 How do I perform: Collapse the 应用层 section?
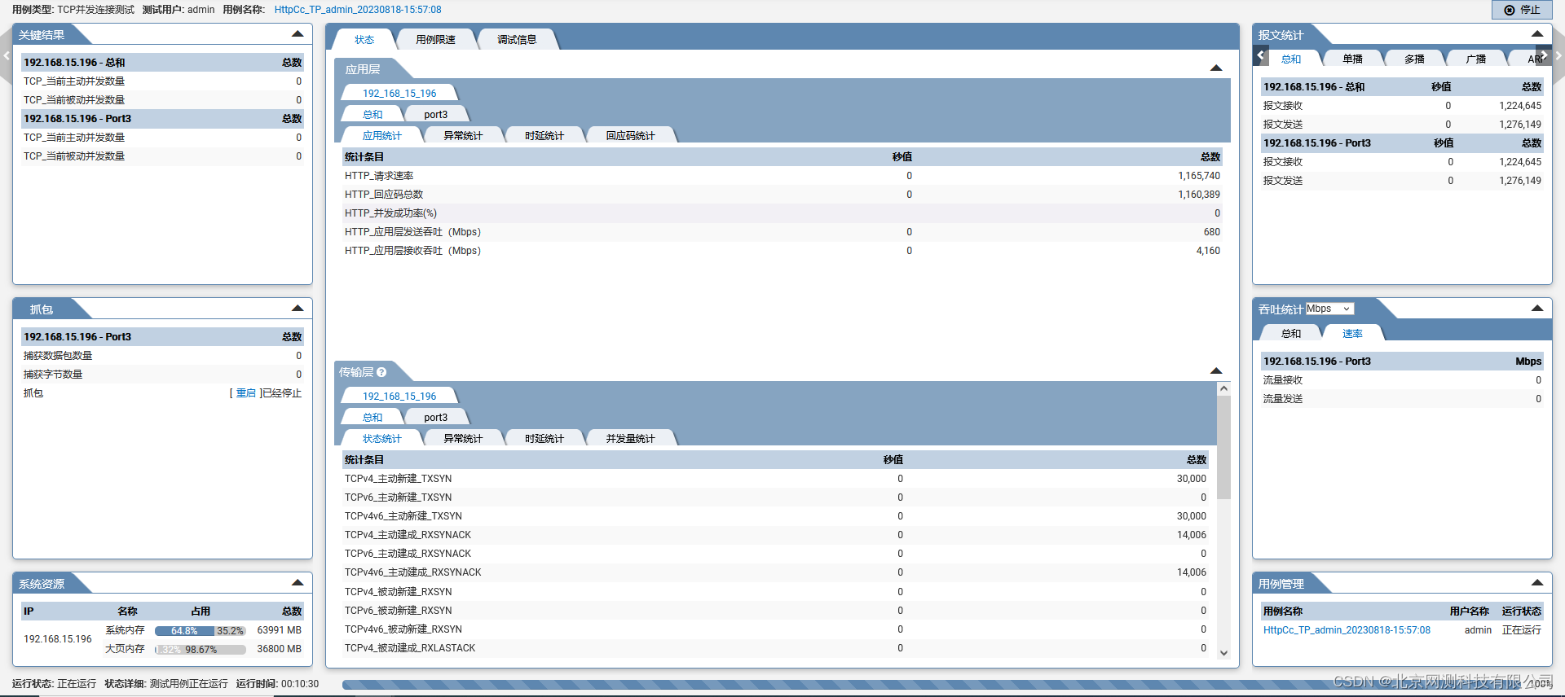[x=1216, y=68]
